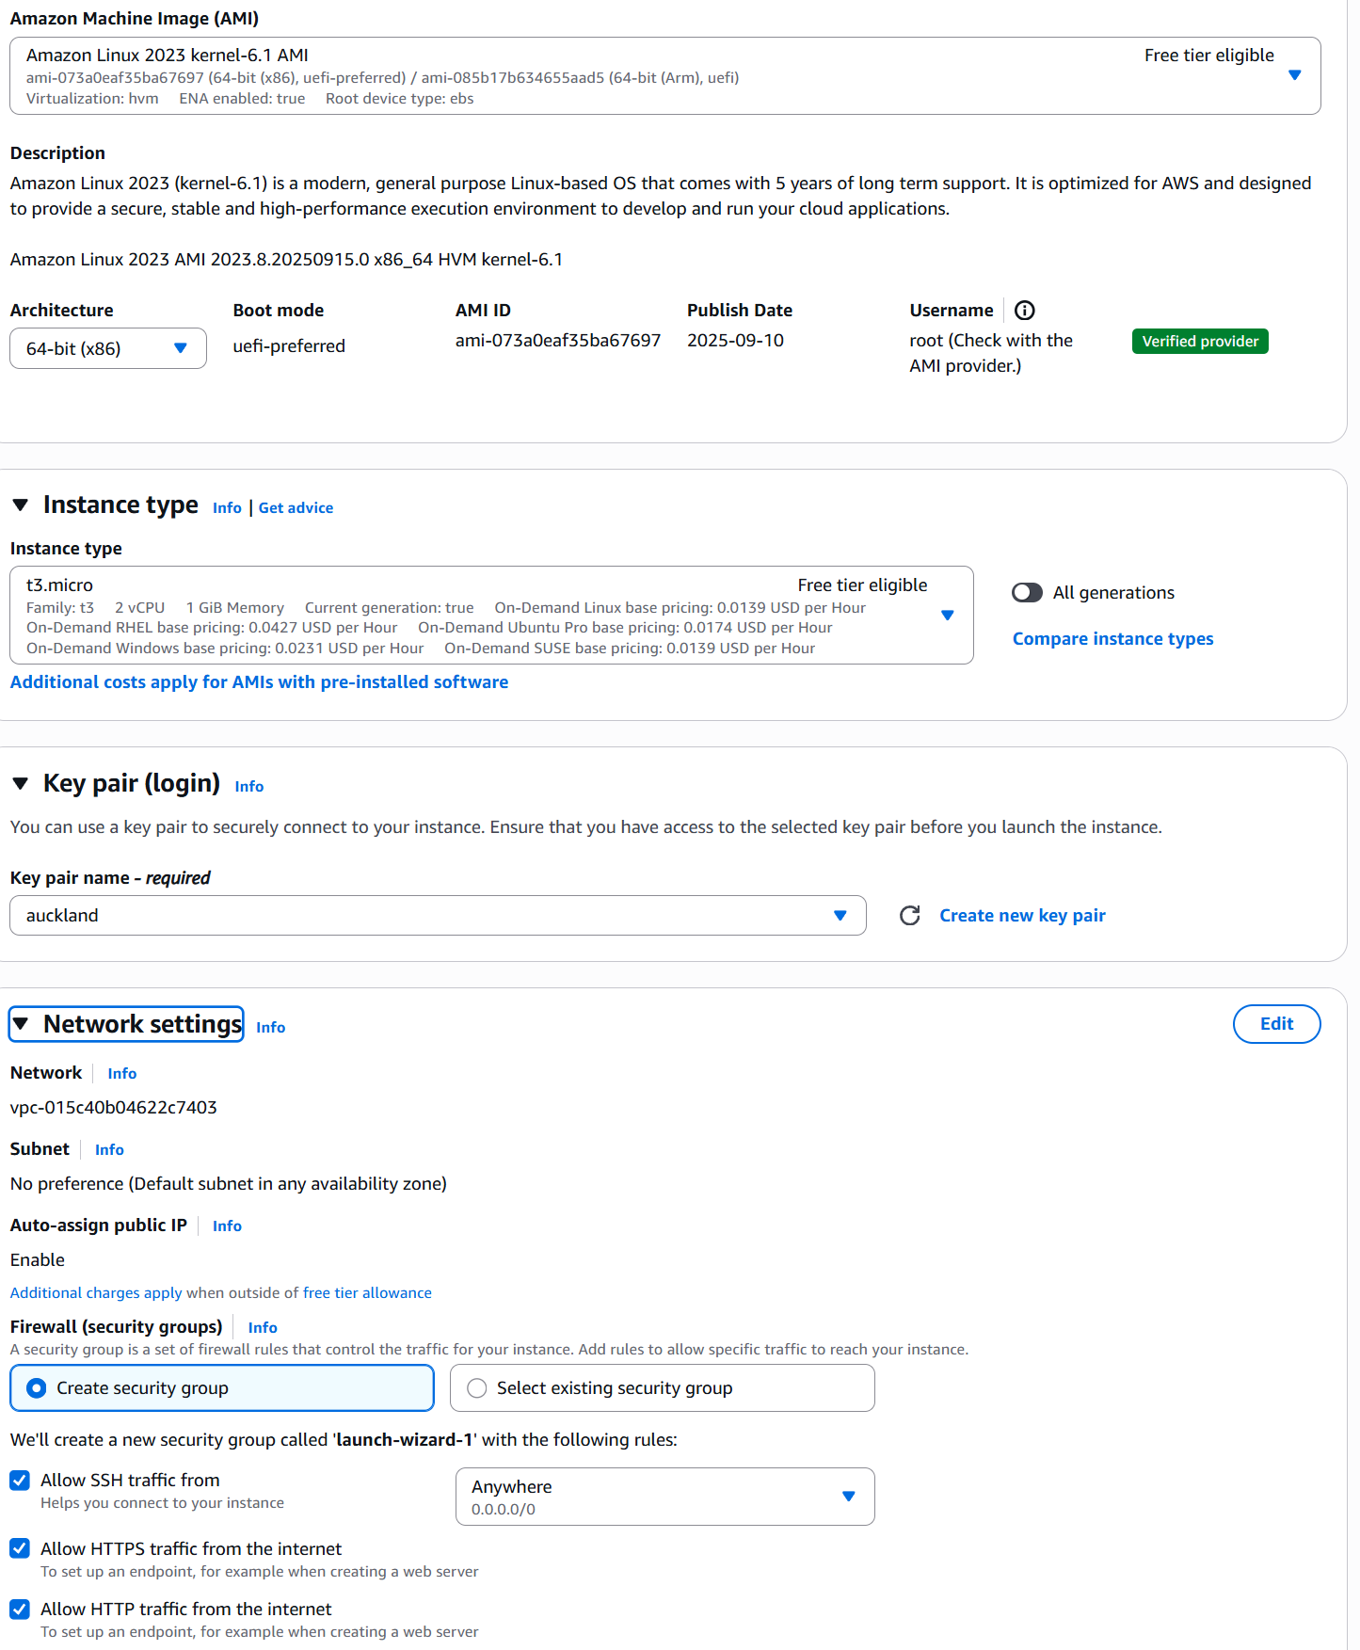This screenshot has width=1360, height=1650.
Task: Open the SSH source Anywhere dropdown
Action: (664, 1497)
